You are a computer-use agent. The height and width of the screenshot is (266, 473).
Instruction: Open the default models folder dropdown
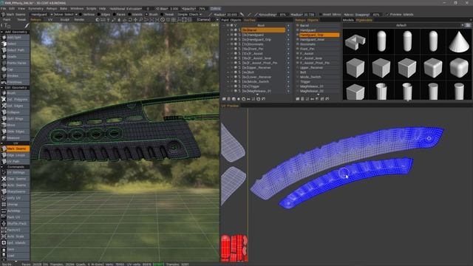404,25
